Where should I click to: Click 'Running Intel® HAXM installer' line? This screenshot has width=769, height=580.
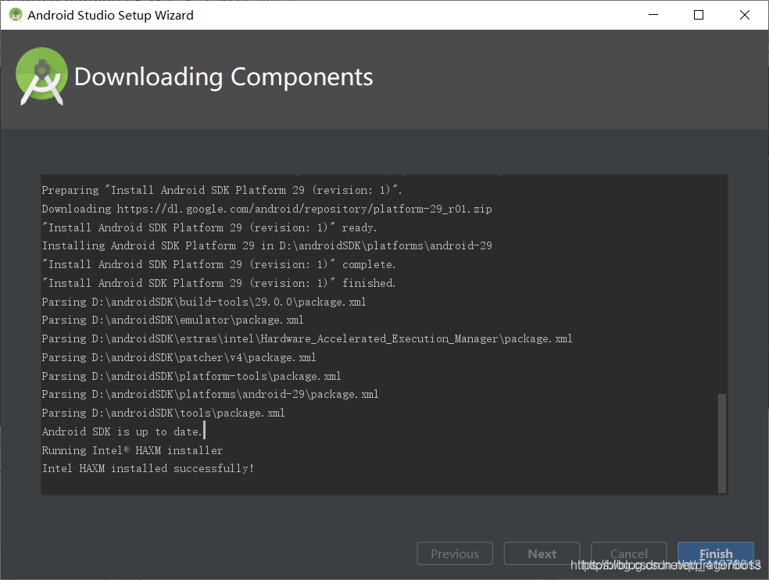point(132,450)
